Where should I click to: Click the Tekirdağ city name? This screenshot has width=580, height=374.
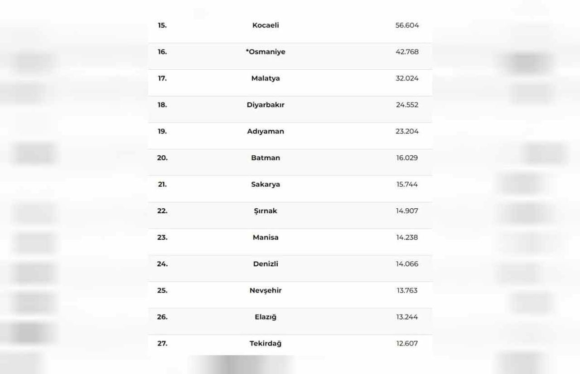pyautogui.click(x=266, y=344)
